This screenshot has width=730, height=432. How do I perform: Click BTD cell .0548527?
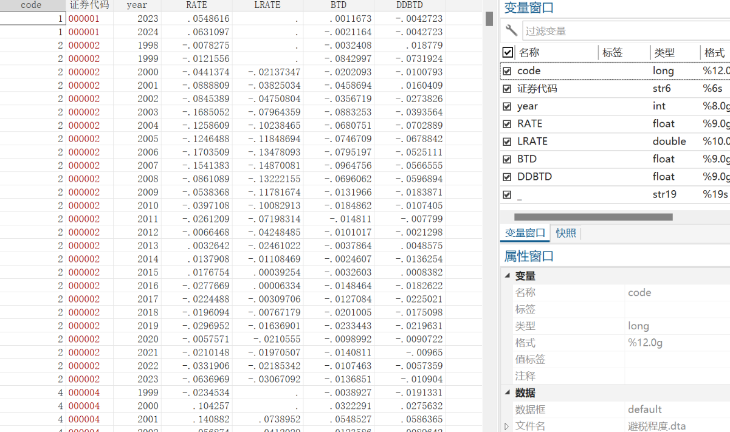click(339, 420)
